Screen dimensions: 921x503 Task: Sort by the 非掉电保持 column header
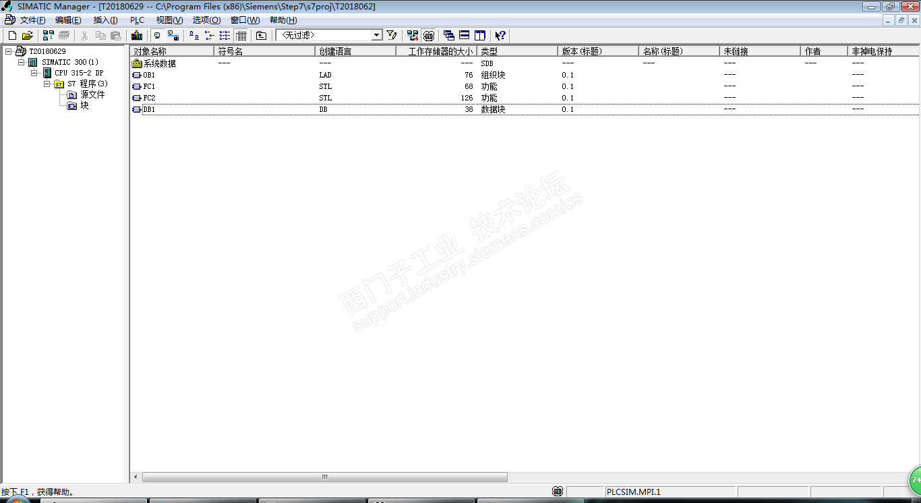(884, 51)
